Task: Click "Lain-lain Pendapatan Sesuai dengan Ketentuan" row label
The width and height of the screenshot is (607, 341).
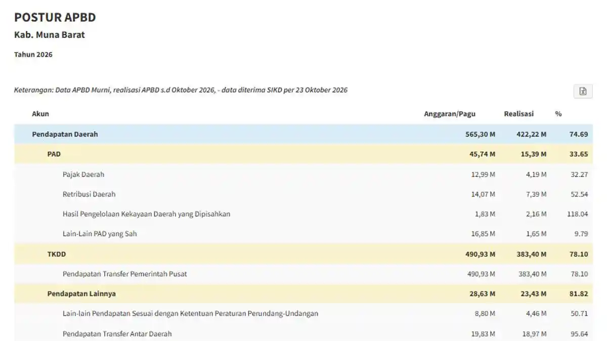Action: [191, 313]
